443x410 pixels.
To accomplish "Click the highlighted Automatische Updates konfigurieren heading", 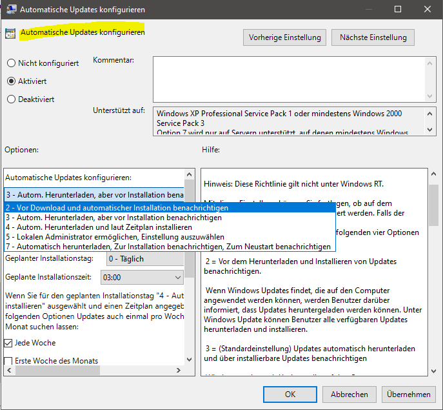I will (83, 32).
